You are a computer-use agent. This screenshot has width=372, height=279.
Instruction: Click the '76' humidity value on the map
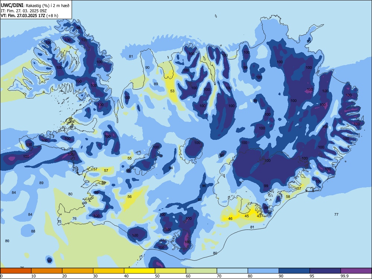tap(74, 218)
